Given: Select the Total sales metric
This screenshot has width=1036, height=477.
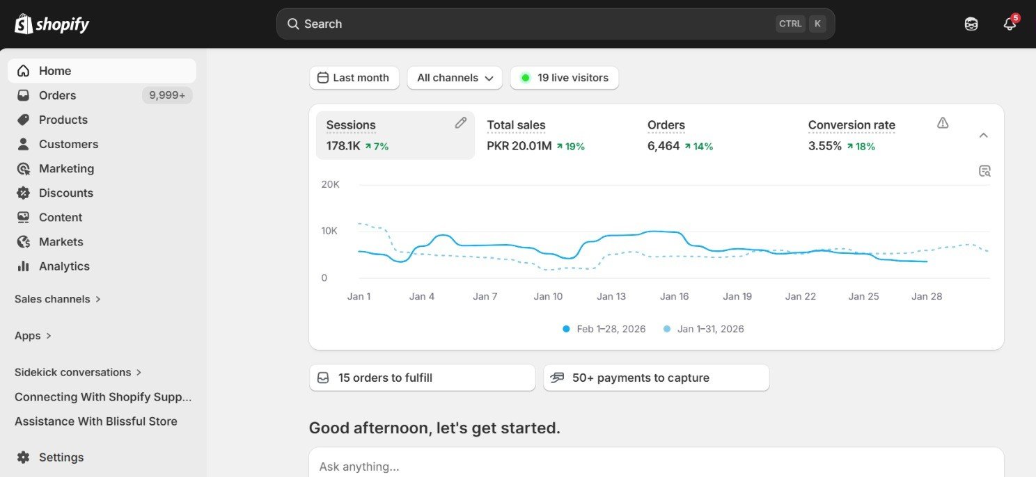Looking at the screenshot, I should tap(556, 136).
